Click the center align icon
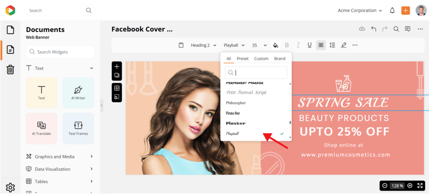Image resolution: width=429 pixels, height=194 pixels. tap(321, 45)
